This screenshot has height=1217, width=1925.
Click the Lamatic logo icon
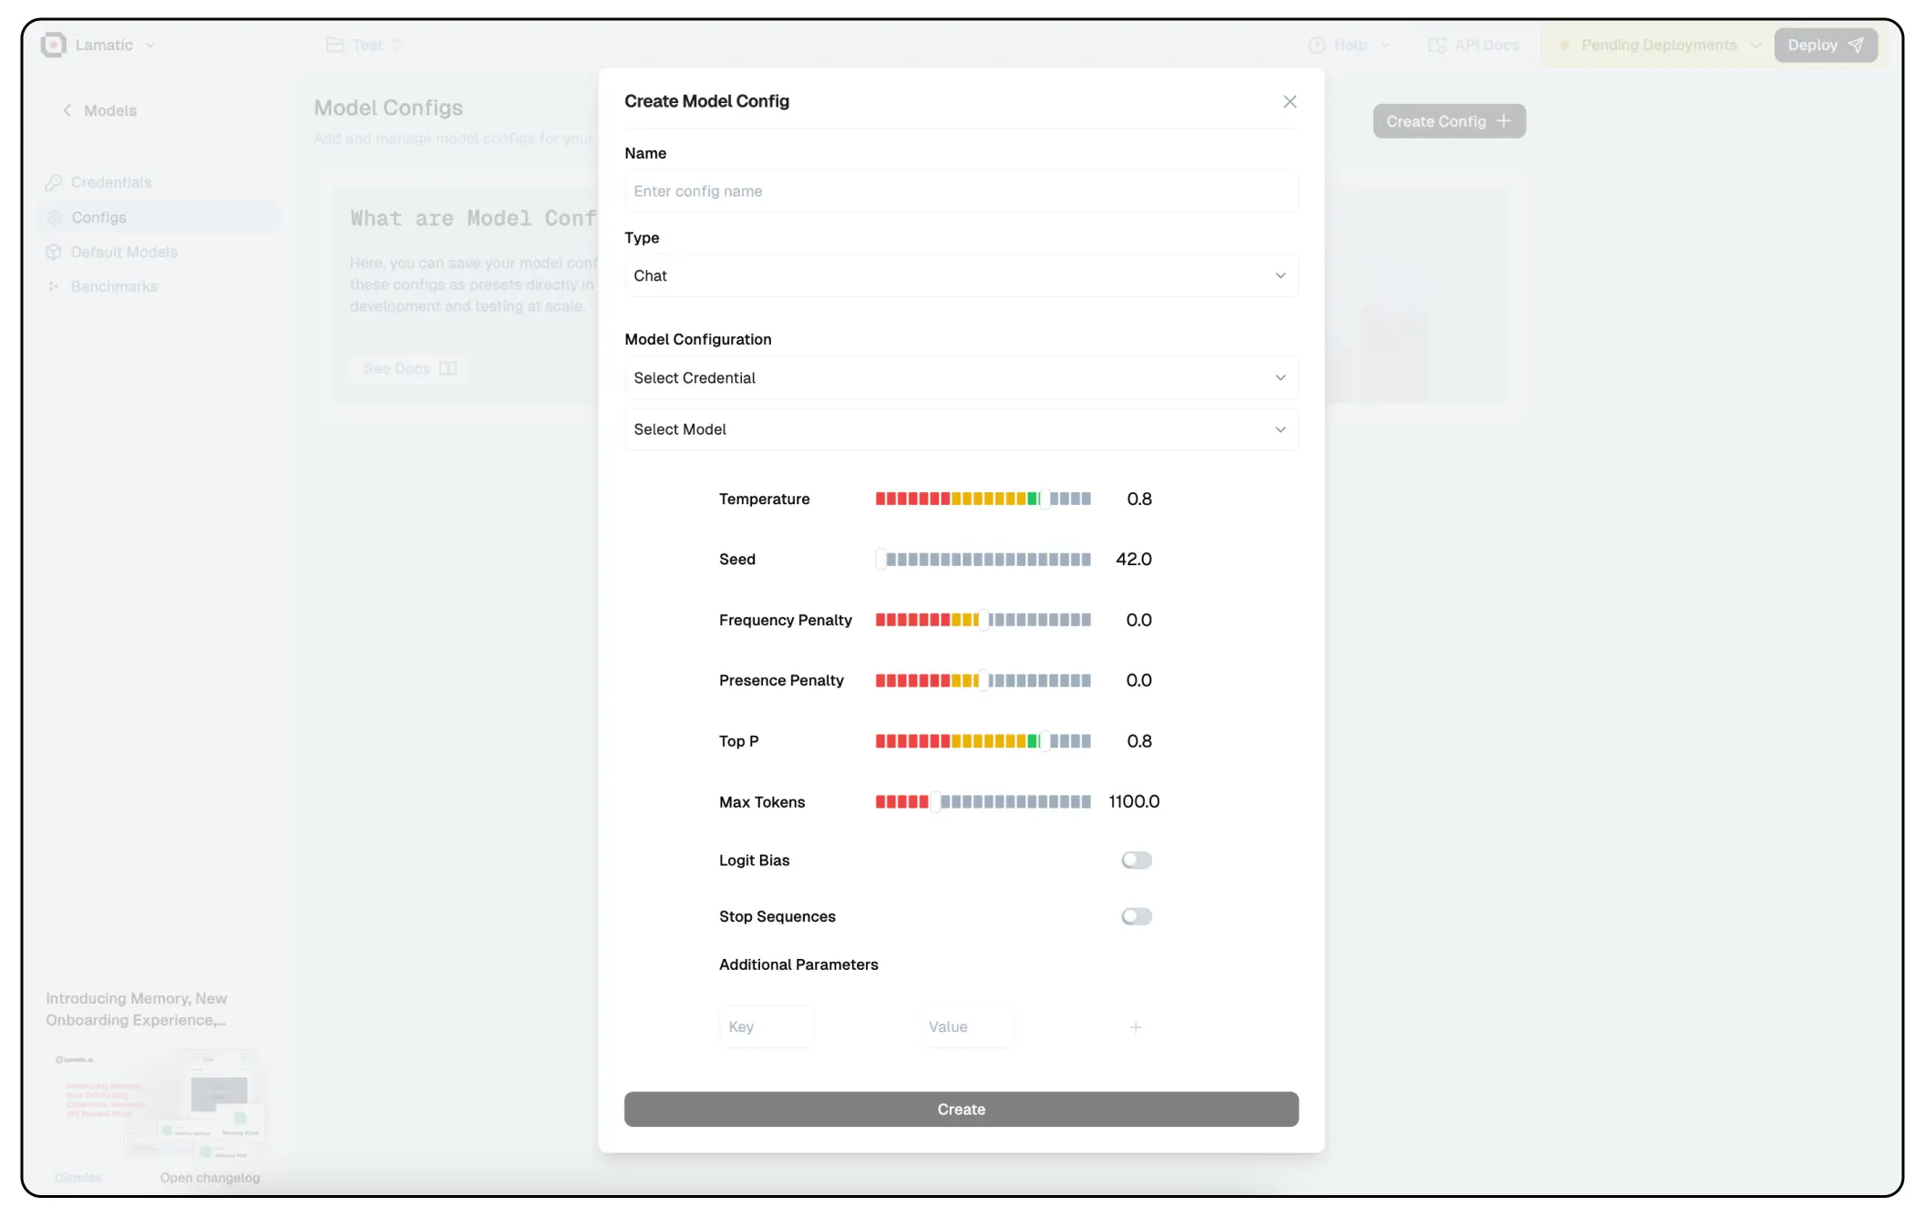point(54,45)
